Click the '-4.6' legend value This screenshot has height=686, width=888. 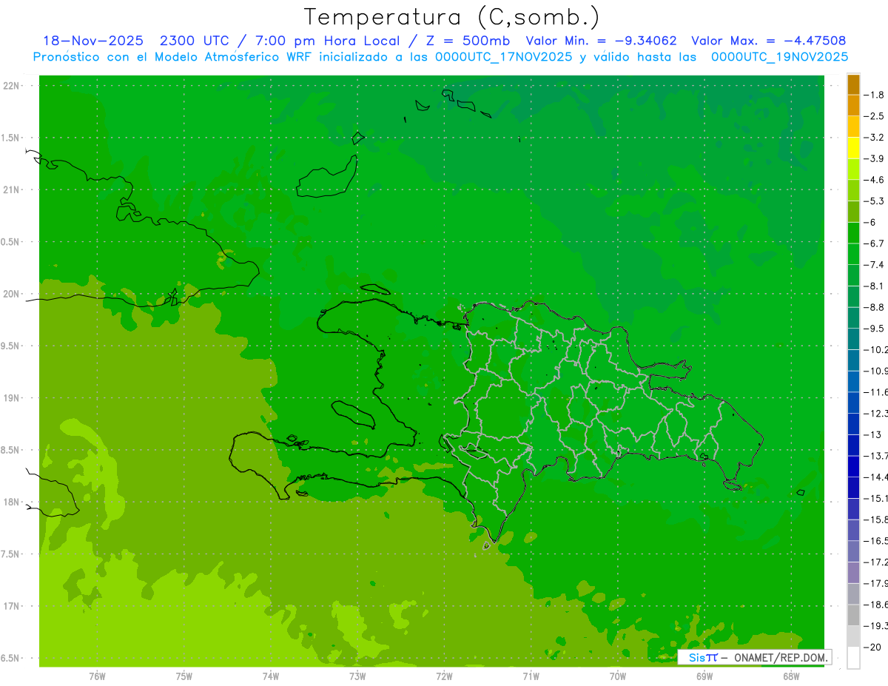tap(875, 180)
